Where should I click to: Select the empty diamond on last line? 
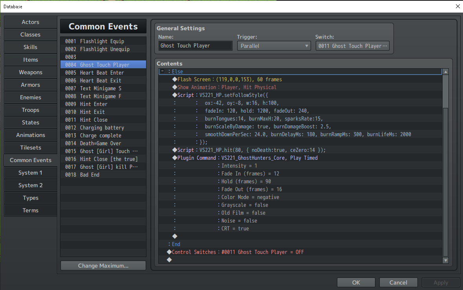click(169, 260)
